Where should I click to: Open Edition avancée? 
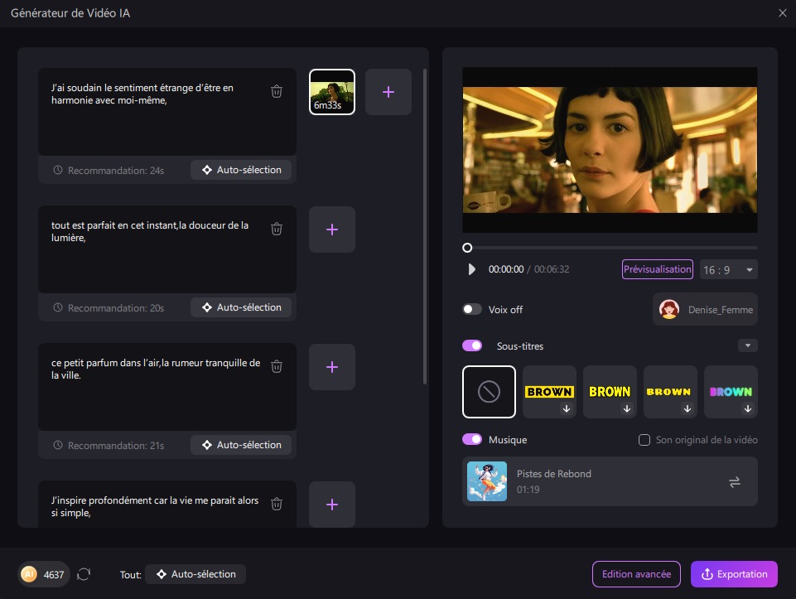636,574
